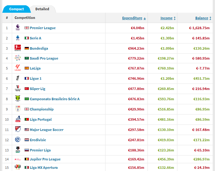Click income value €1.30bn
Screen dimensions: 215x171
(x=167, y=38)
